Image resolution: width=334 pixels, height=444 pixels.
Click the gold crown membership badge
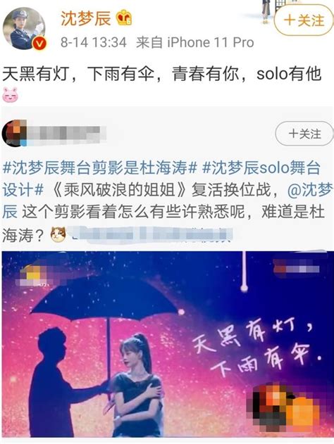[124, 18]
